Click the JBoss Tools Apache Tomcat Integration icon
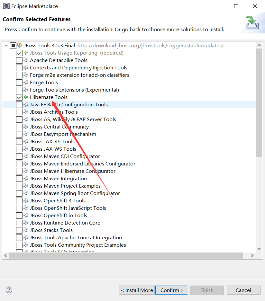The height and width of the screenshot is (301, 265). pos(26,238)
